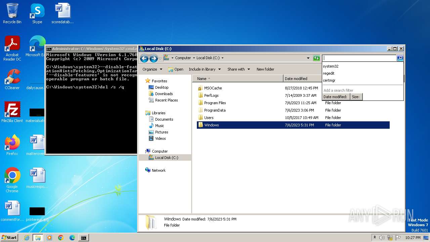Viewport: 430px width, 242px height.
Task: Open the 'Share with' menu
Action: tap(239, 69)
